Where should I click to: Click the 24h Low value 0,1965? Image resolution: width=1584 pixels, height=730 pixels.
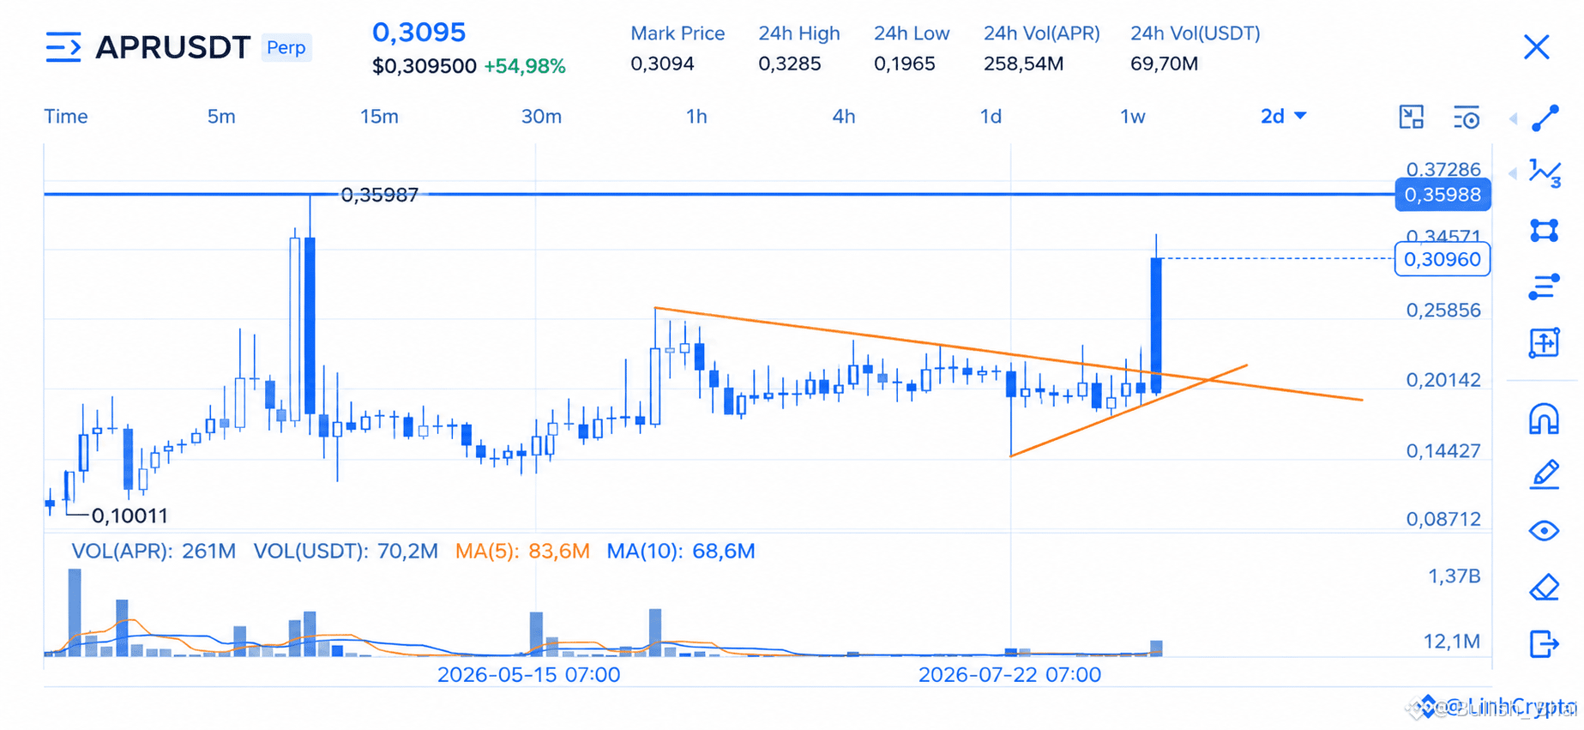[904, 63]
